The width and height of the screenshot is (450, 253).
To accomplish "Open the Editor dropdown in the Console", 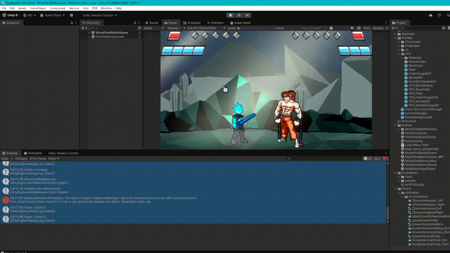I will coord(53,159).
